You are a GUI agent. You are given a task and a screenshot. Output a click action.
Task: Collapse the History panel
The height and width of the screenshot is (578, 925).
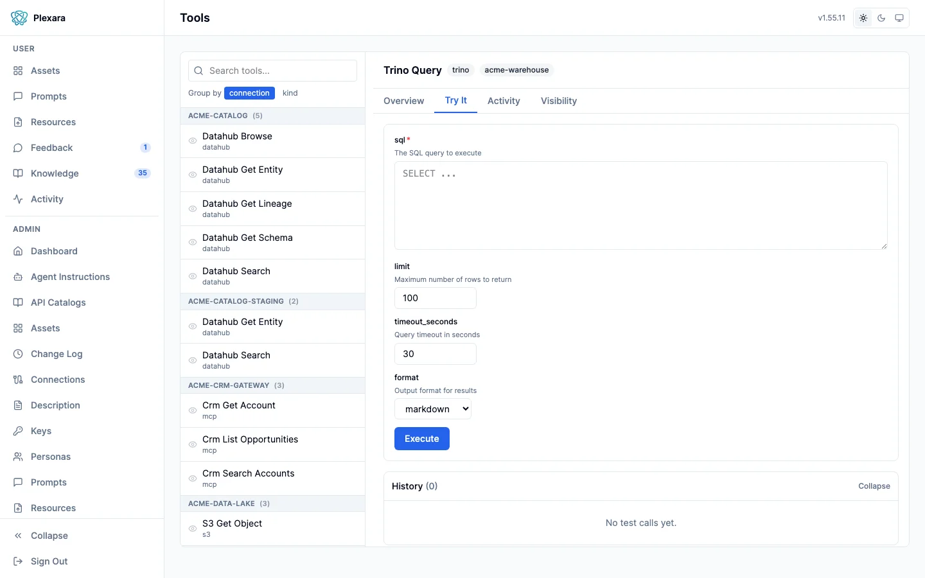tap(874, 486)
